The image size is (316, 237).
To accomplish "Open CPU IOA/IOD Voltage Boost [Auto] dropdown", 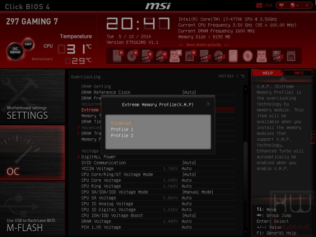I will [x=189, y=216].
